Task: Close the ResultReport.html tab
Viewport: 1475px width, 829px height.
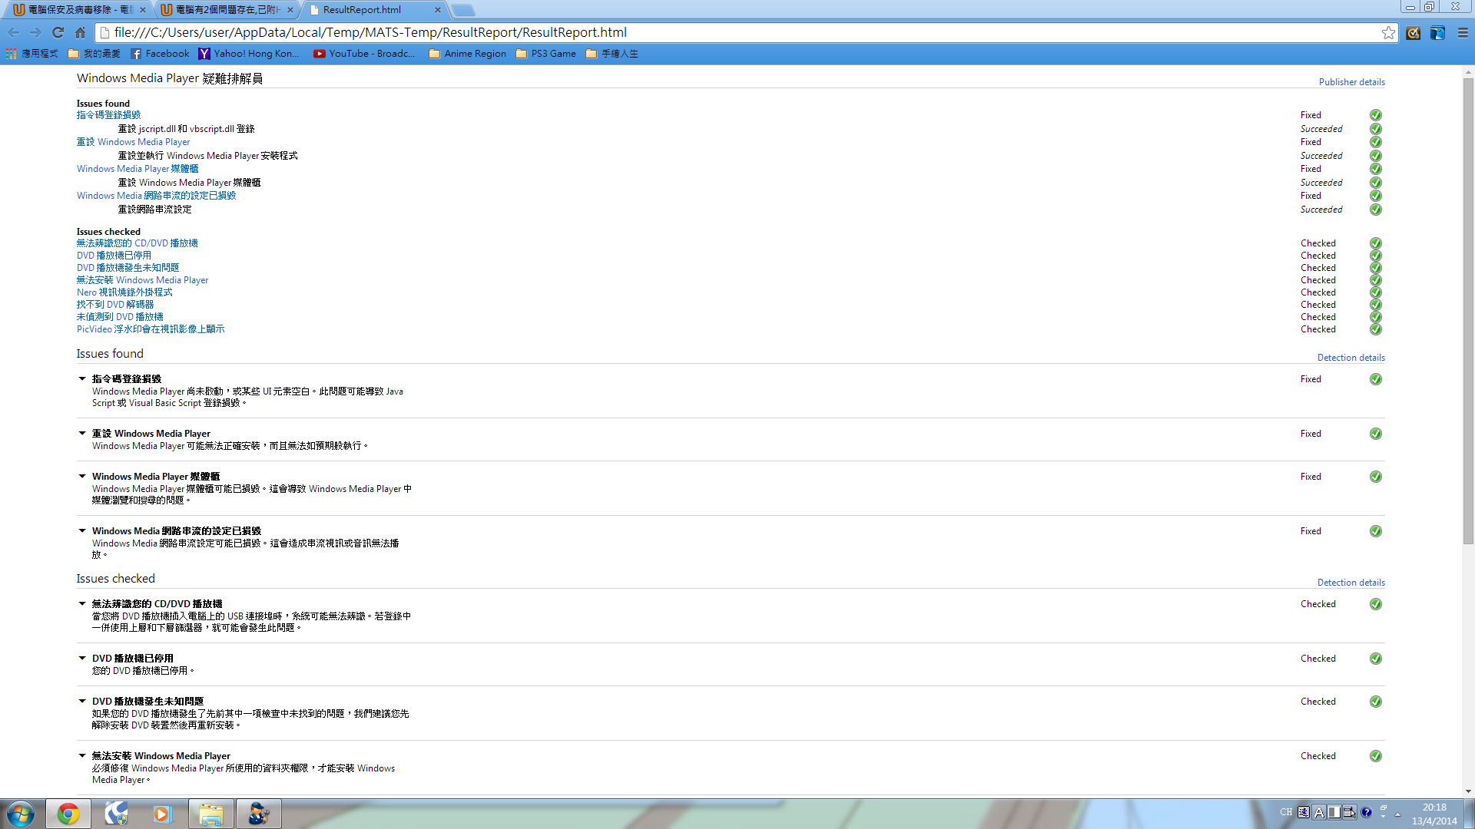Action: (x=438, y=10)
